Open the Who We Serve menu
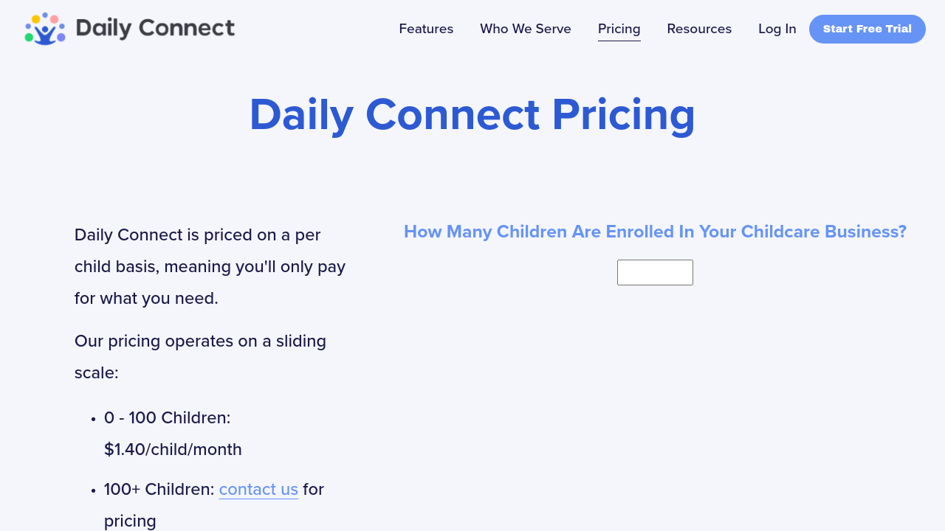Image resolution: width=945 pixels, height=531 pixels. [525, 29]
